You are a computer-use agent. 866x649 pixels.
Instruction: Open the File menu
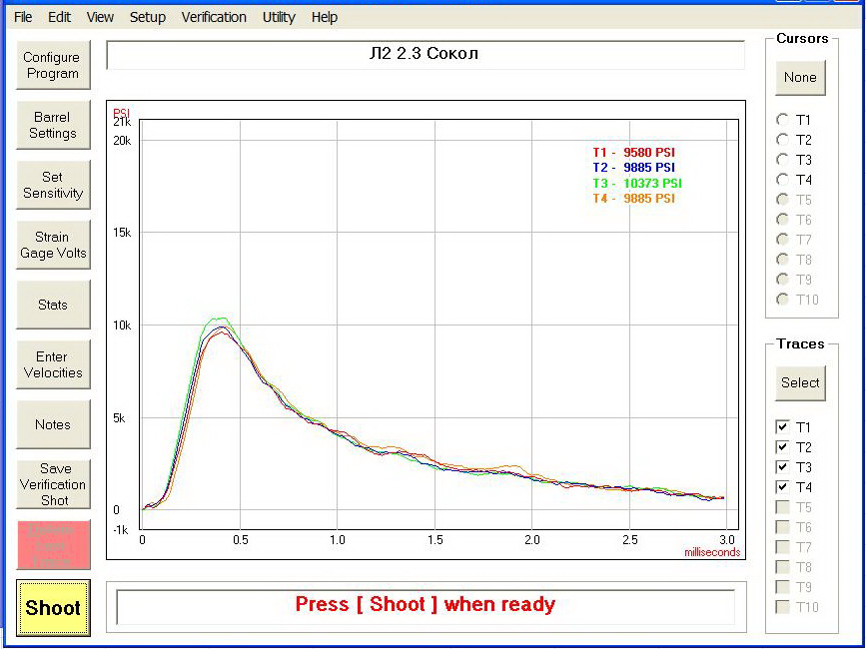(x=23, y=17)
